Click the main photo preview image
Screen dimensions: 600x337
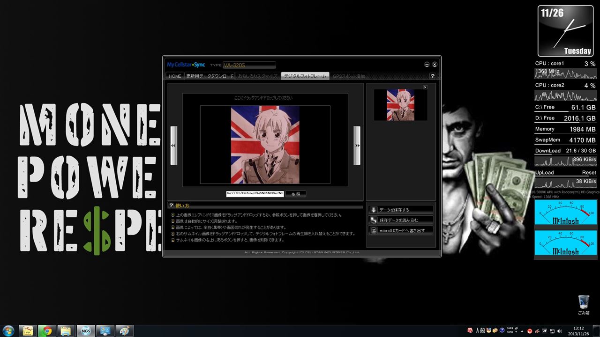265,145
